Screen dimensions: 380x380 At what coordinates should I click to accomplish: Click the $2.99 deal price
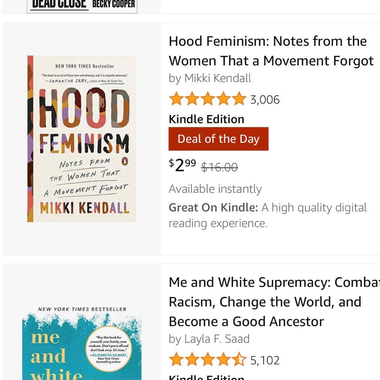[x=182, y=165]
